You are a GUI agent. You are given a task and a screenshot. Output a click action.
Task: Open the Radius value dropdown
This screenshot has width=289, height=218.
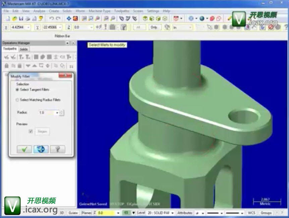coord(57,113)
